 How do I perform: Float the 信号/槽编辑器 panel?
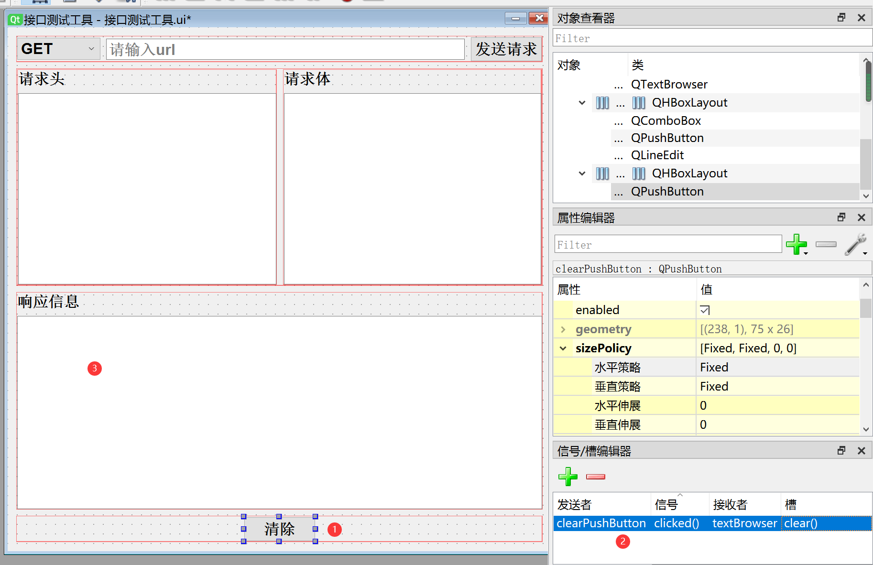pyautogui.click(x=841, y=451)
